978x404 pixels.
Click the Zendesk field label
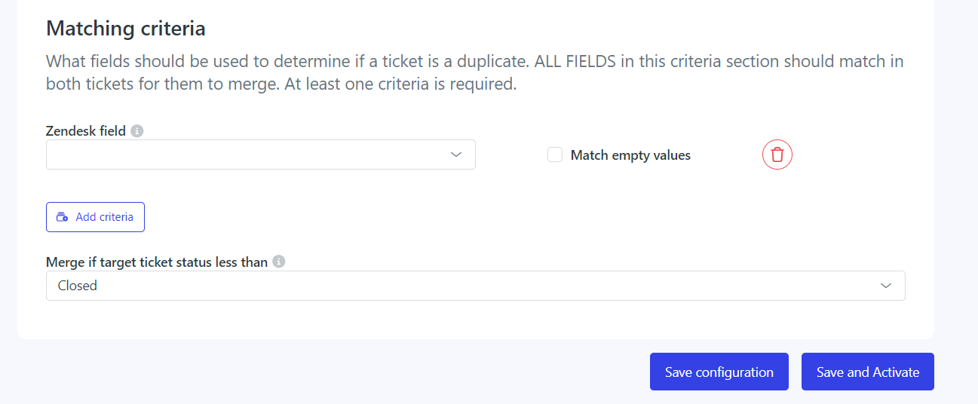click(86, 130)
